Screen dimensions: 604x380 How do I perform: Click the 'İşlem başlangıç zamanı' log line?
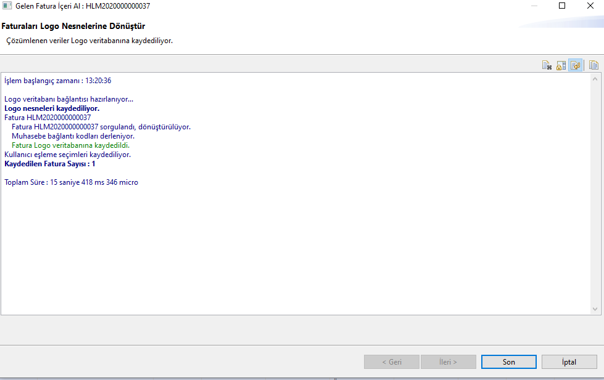pos(57,81)
